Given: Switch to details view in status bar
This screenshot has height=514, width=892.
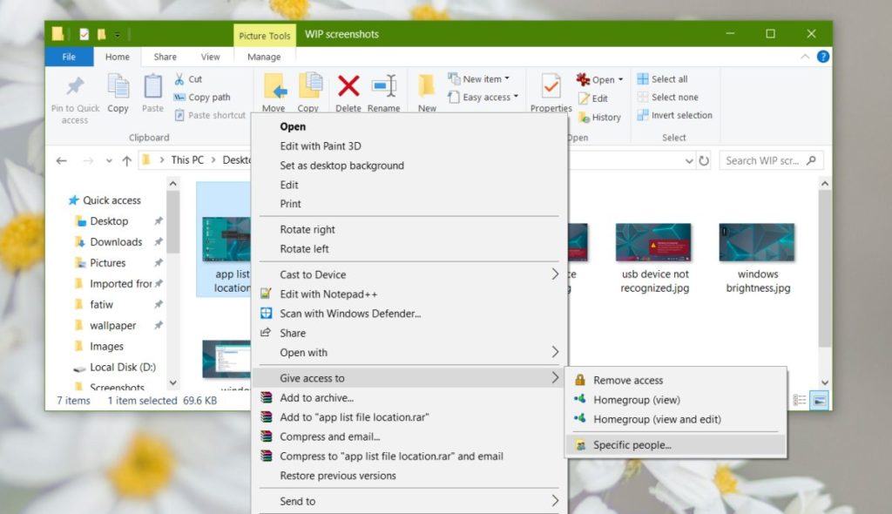Looking at the screenshot, I should [800, 400].
